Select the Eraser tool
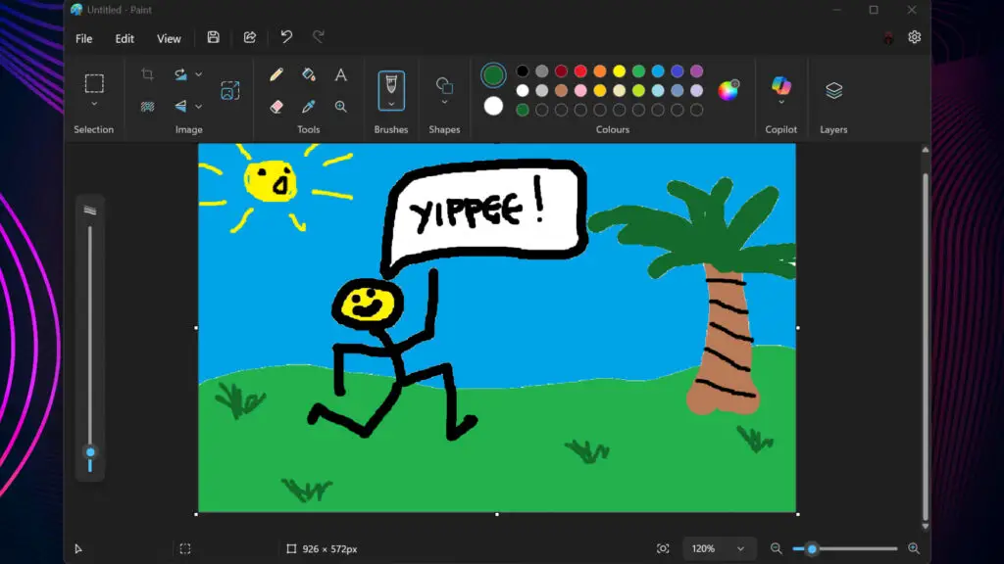 [x=276, y=104]
